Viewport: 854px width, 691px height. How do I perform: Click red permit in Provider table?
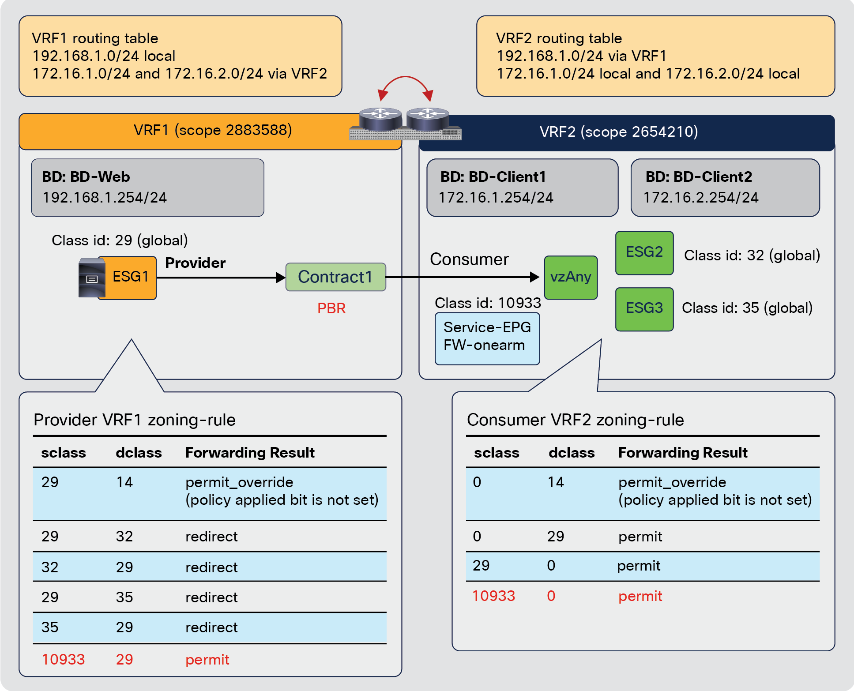pos(207,660)
